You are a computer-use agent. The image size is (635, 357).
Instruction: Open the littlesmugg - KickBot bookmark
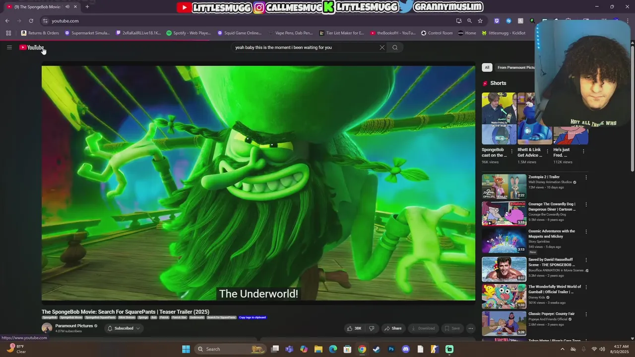pyautogui.click(x=504, y=33)
